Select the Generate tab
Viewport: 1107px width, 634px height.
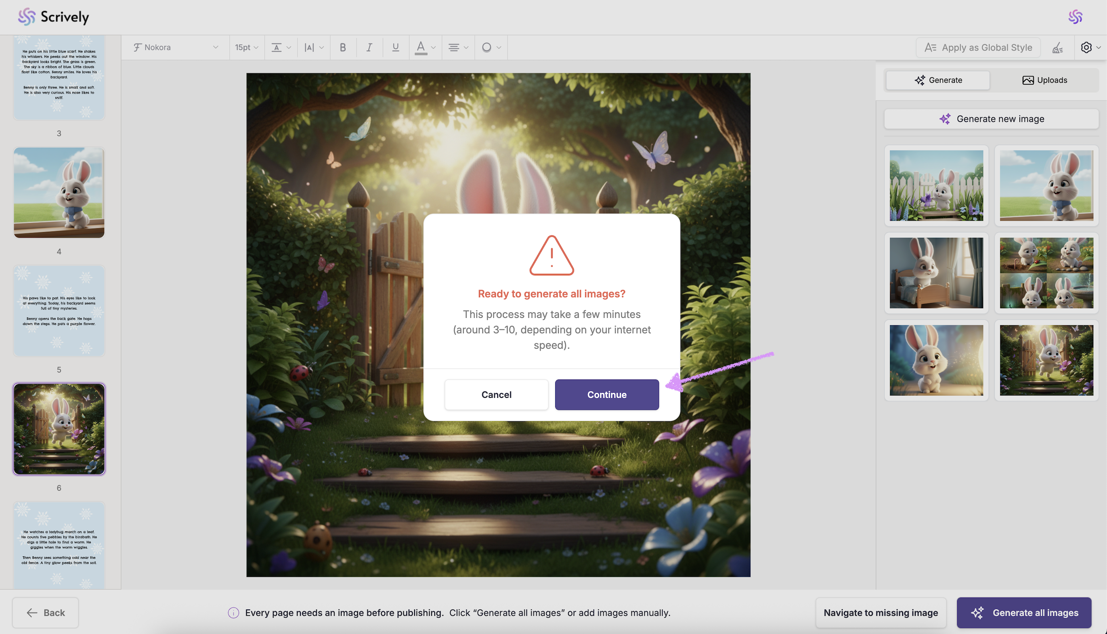[938, 80]
